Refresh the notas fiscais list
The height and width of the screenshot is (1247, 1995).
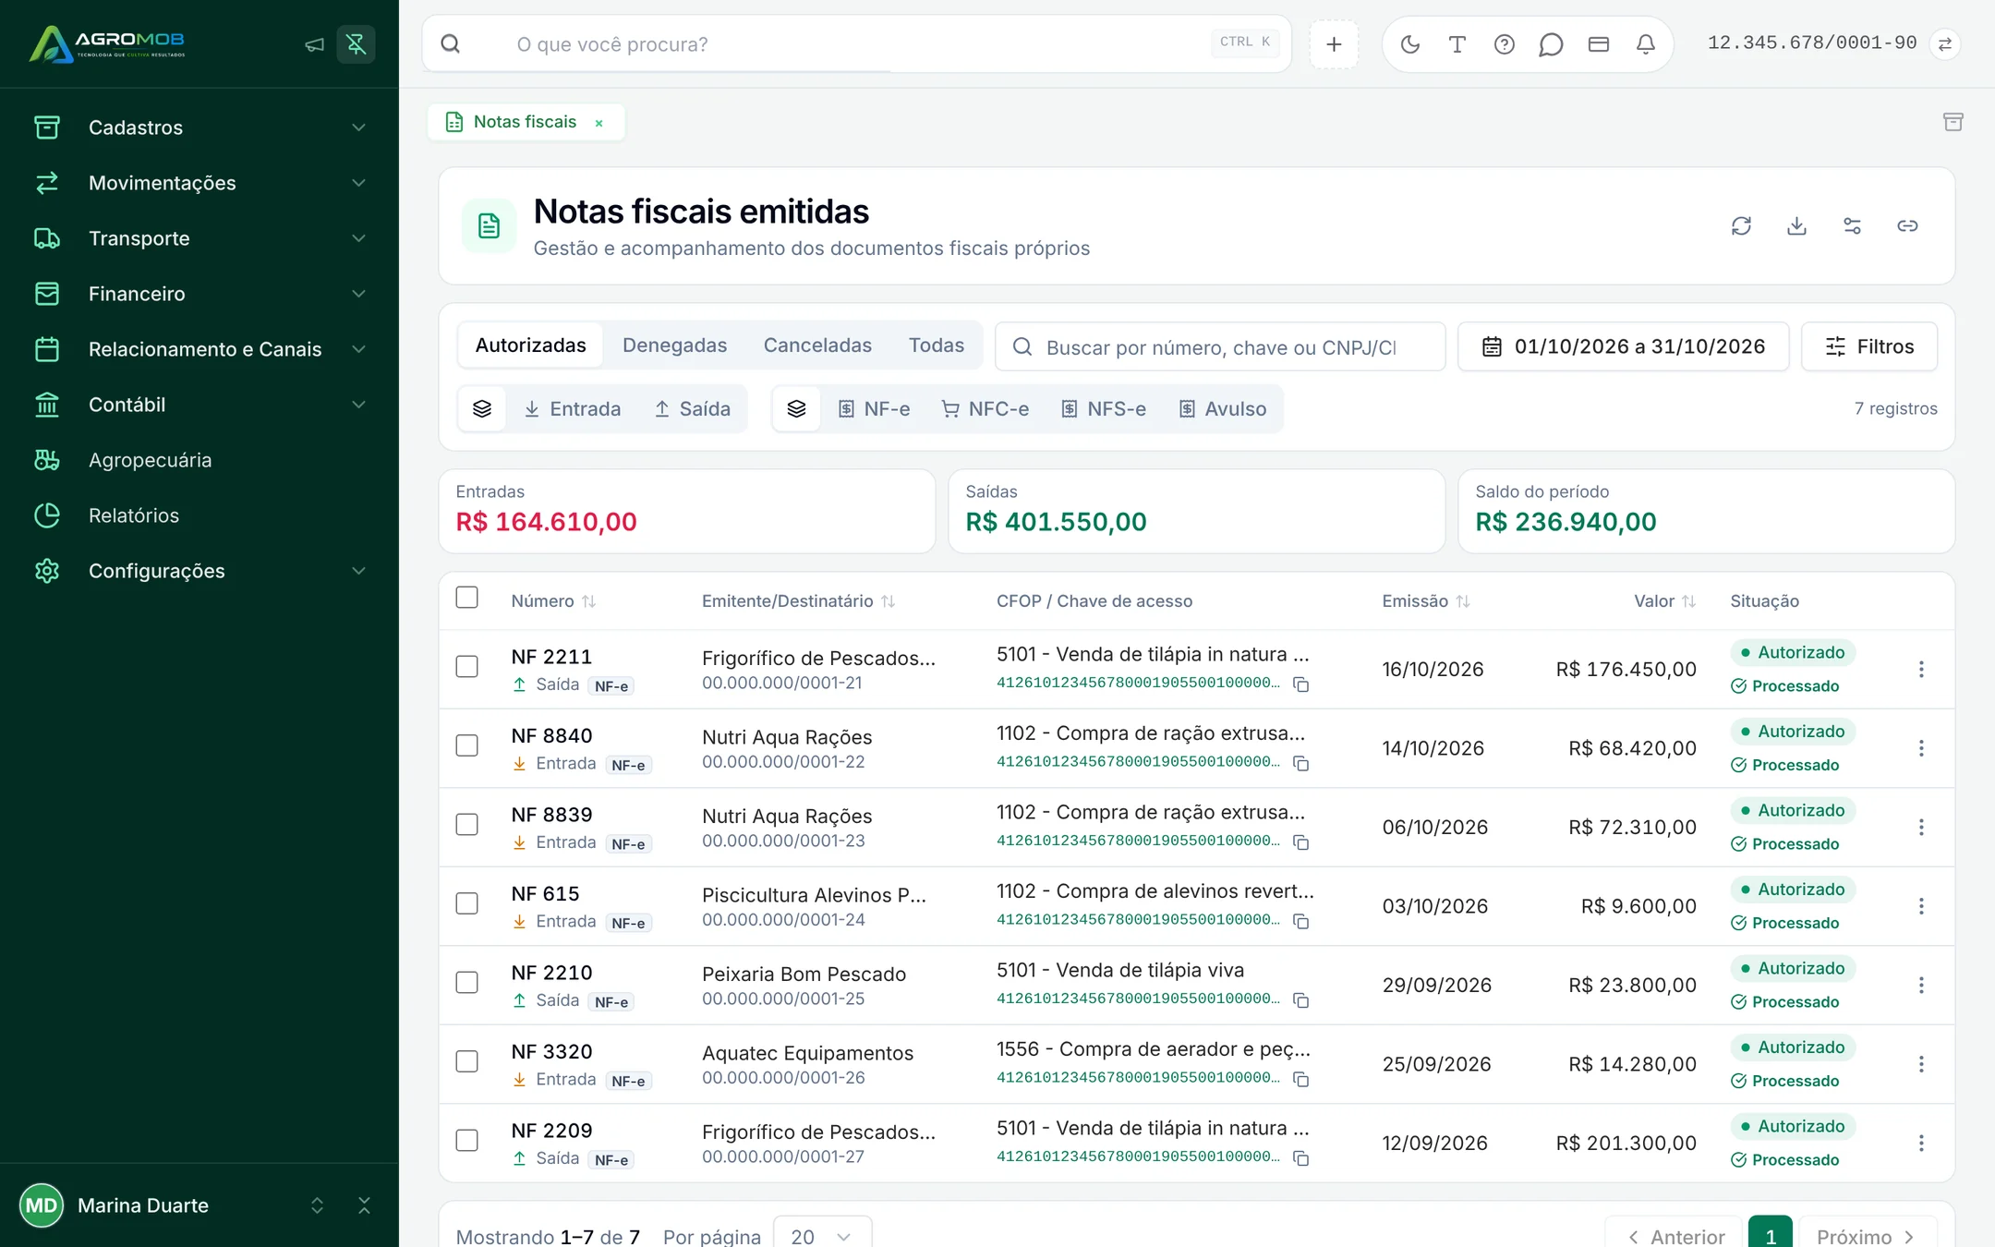click(1741, 226)
